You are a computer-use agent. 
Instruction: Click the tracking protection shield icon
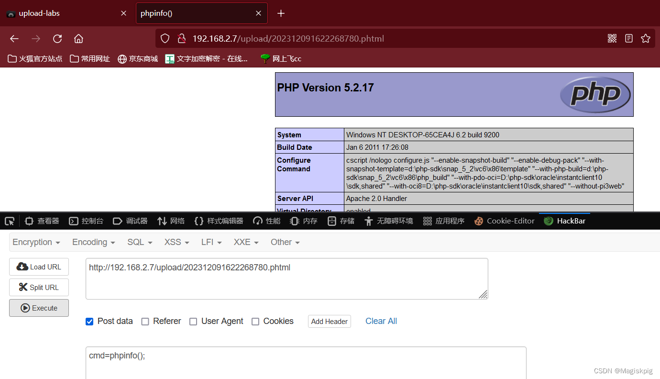(x=165, y=38)
